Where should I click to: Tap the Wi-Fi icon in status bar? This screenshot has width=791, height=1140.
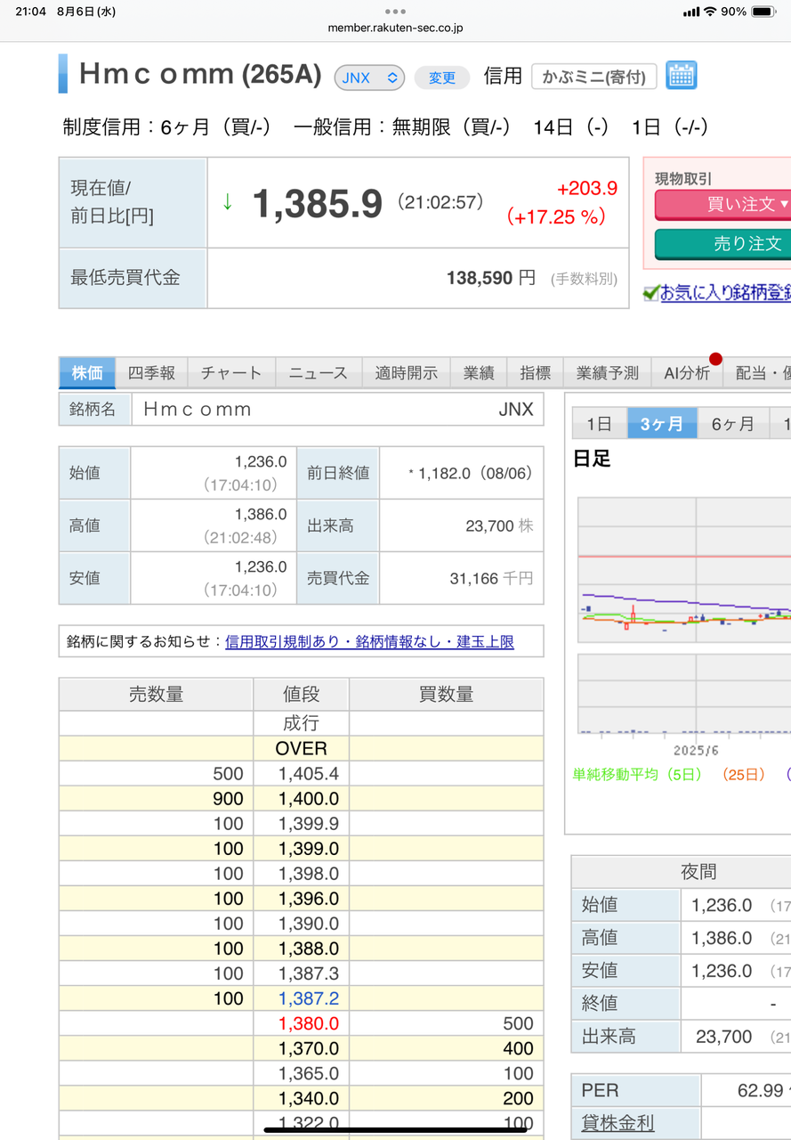pyautogui.click(x=710, y=12)
